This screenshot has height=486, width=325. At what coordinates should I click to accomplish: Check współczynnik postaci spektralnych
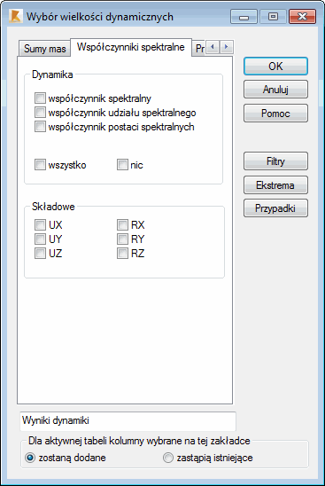[x=40, y=127]
